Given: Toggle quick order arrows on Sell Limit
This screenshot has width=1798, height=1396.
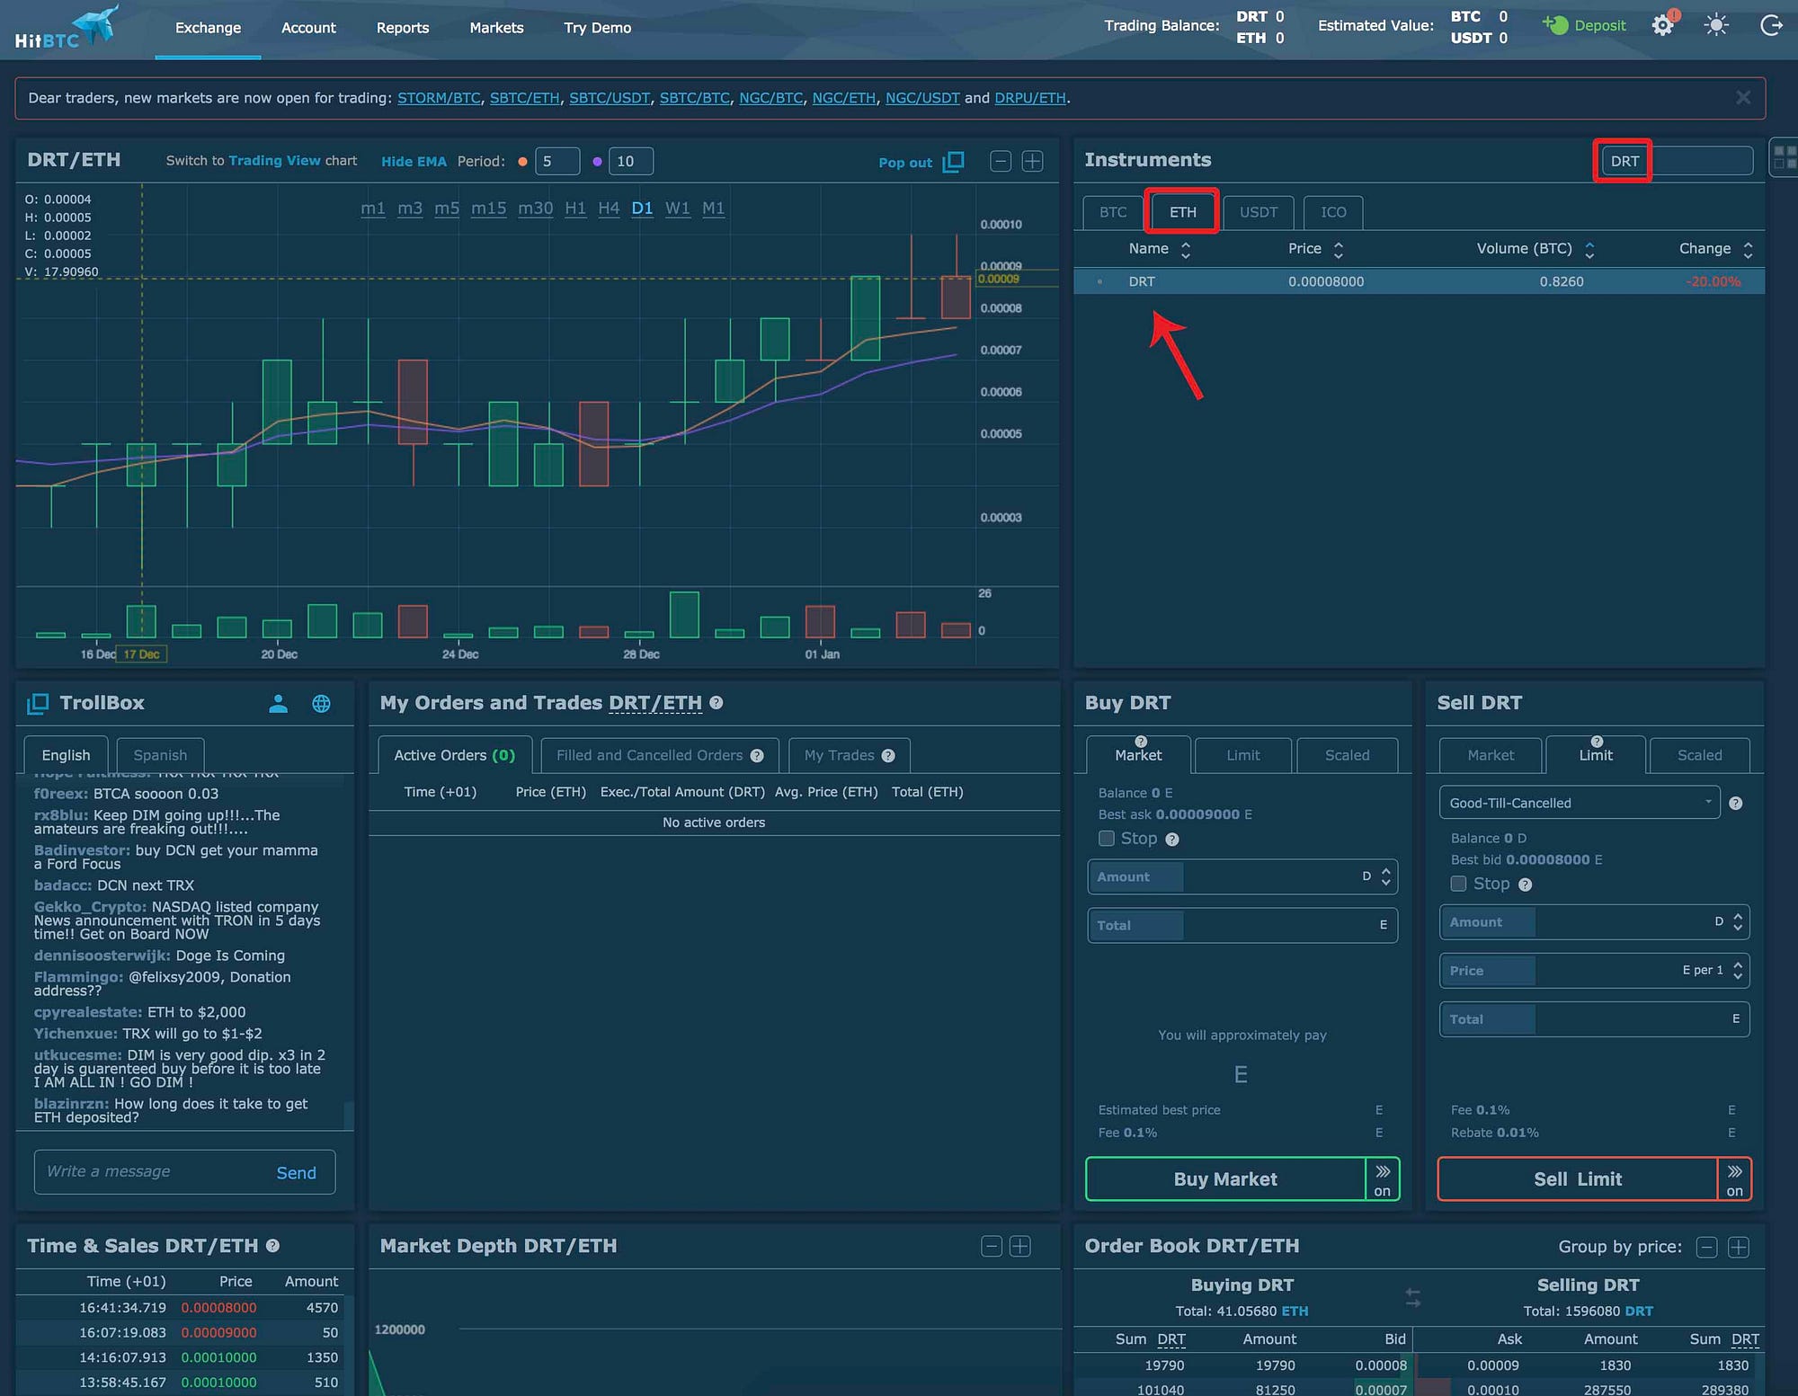Looking at the screenshot, I should 1735,1179.
